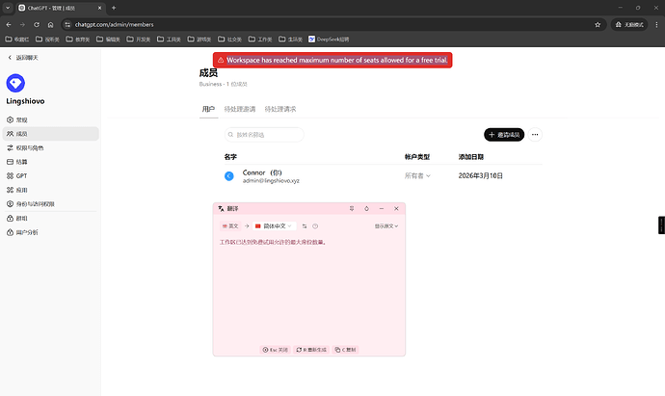
Task: Open the 应用 apps sidebar icon
Action: click(11, 190)
